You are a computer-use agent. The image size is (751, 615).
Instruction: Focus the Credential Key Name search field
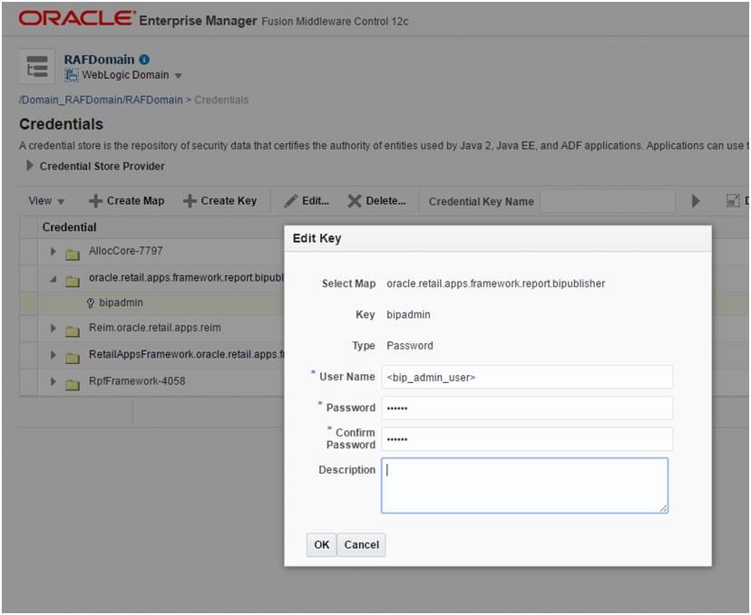coord(608,201)
